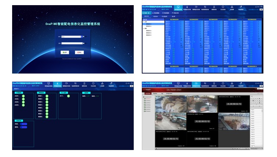277x157 pixels.
Task: Select the real-time overview sub-tab in power data screen
Action: coord(147,13)
